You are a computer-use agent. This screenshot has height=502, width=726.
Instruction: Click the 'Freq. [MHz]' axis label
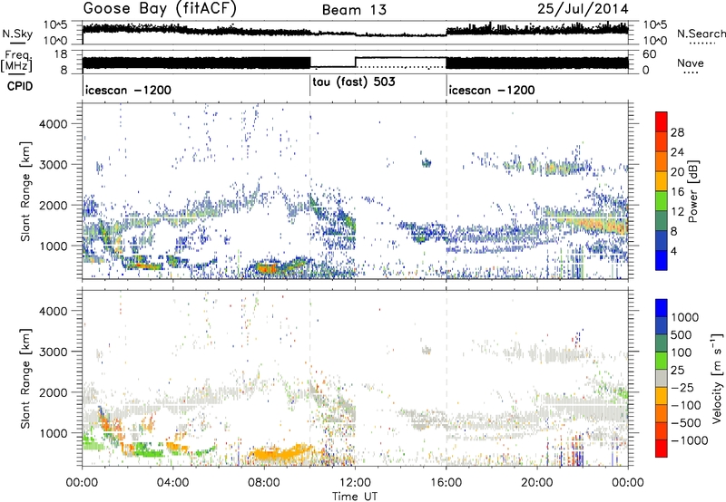17,61
